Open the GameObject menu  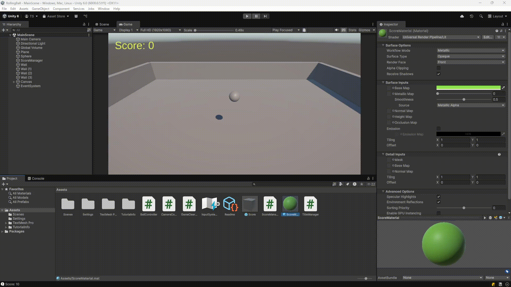[x=40, y=9]
